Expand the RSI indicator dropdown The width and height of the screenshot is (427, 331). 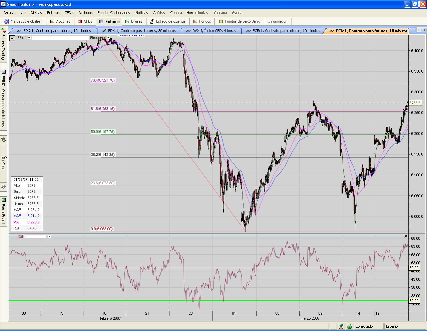(x=49, y=236)
